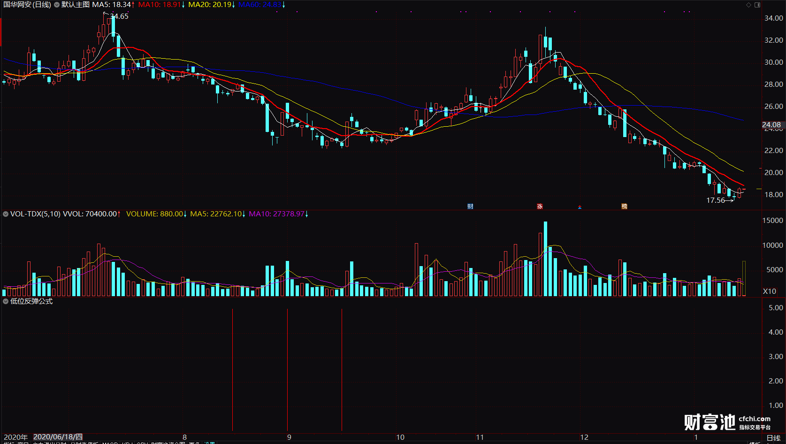Click the diamond icon at chart top right
This screenshot has width=786, height=444.
tap(749, 5)
